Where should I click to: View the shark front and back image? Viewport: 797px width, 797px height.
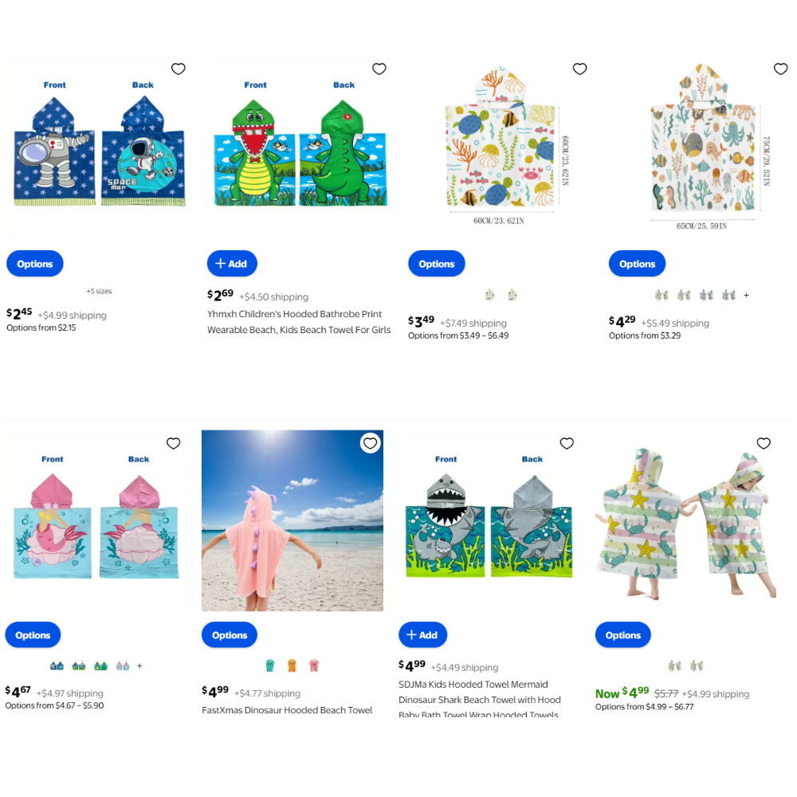click(489, 520)
